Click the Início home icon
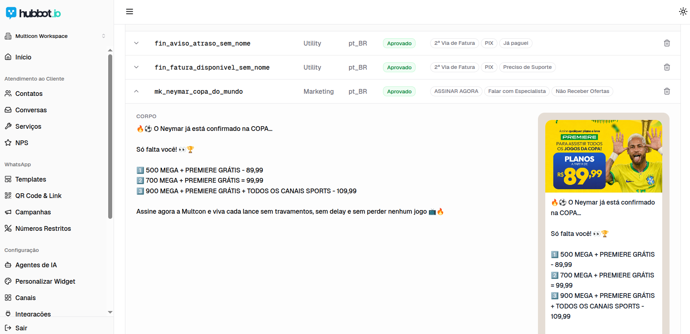 click(8, 57)
